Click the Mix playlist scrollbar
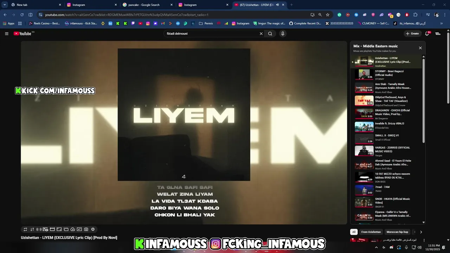The width and height of the screenshot is (450, 253). click(424, 100)
